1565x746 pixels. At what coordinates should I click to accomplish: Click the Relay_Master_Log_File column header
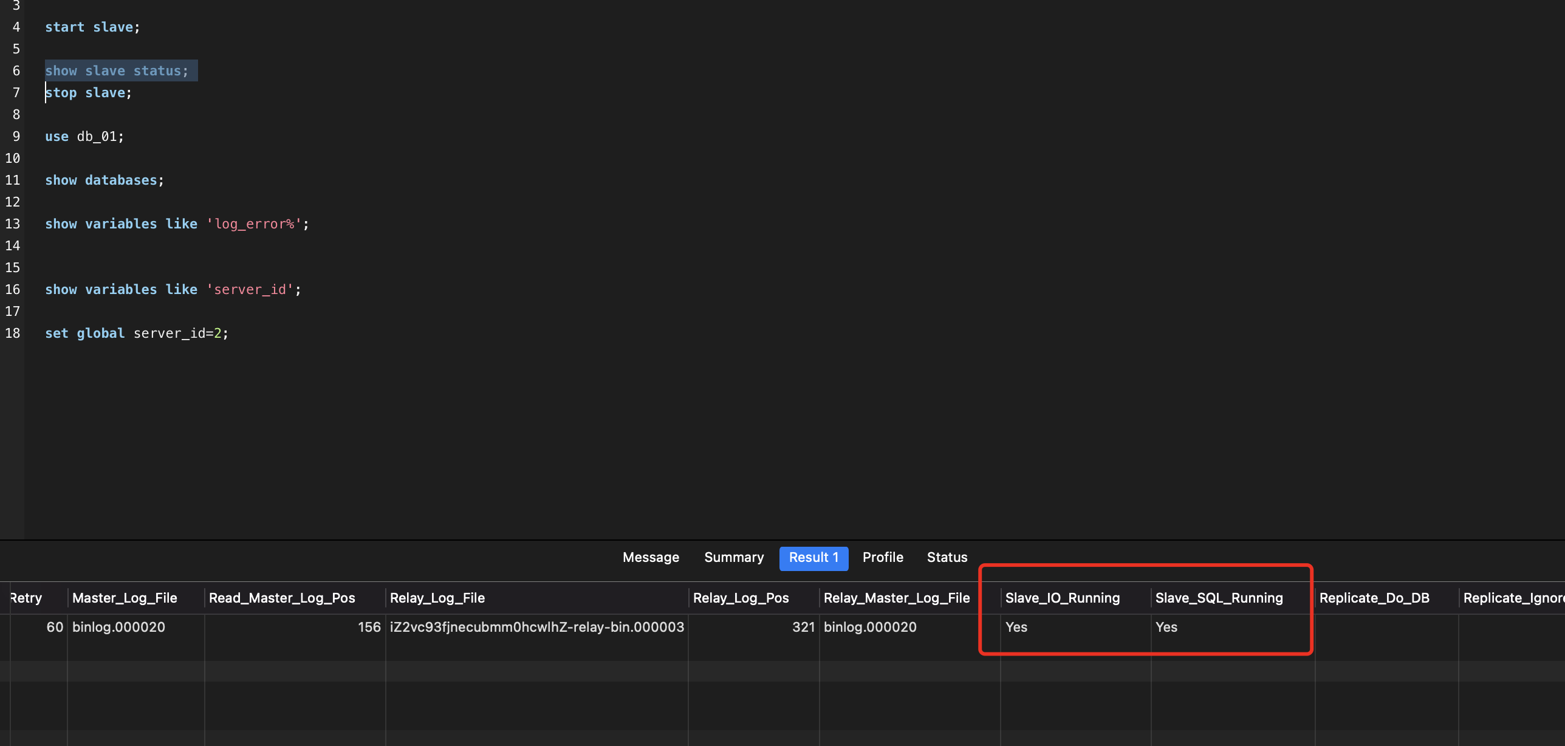896,598
